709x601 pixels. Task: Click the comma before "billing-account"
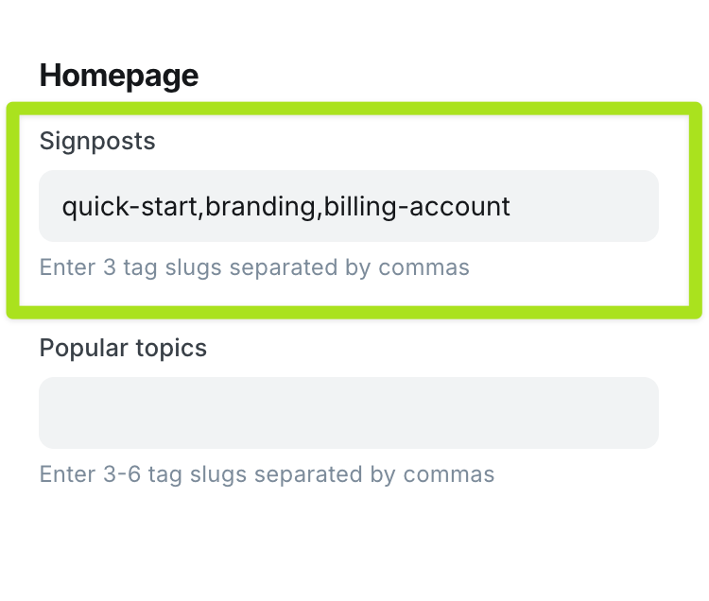click(x=320, y=210)
